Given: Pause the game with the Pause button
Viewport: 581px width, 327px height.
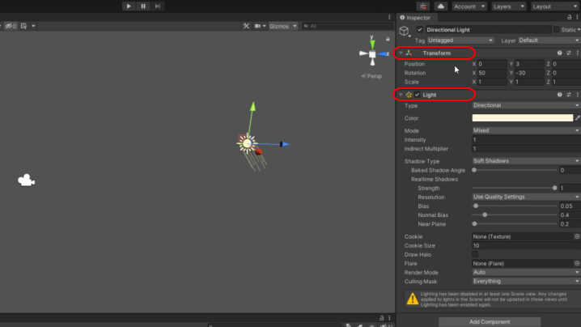Looking at the screenshot, I should 143,6.
